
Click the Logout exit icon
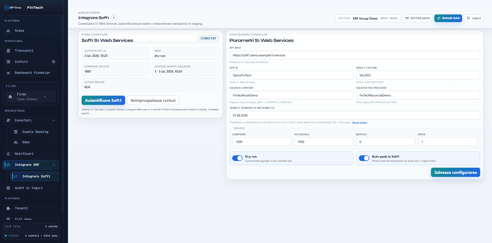469,18
